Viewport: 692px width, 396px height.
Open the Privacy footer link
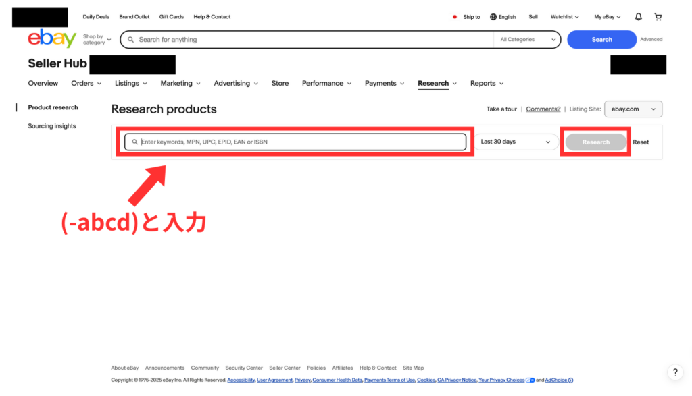pos(302,380)
